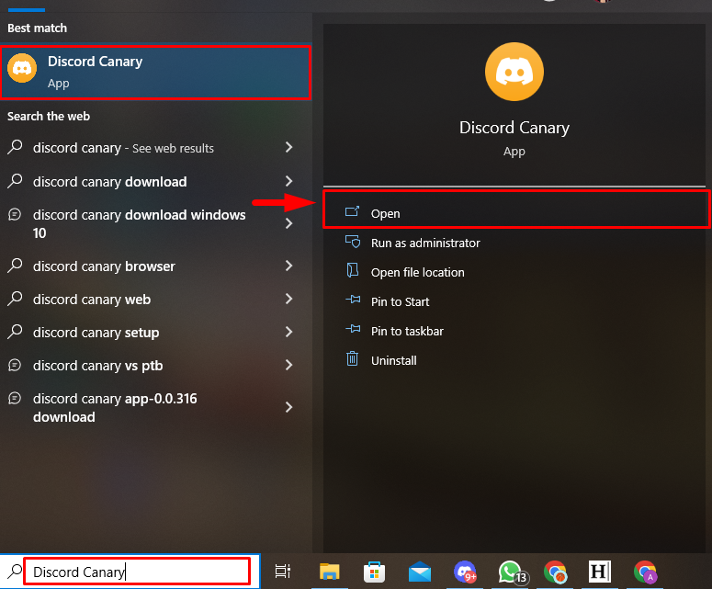Choose Pin to taskbar
Screen dimensions: 712x589
point(516,332)
